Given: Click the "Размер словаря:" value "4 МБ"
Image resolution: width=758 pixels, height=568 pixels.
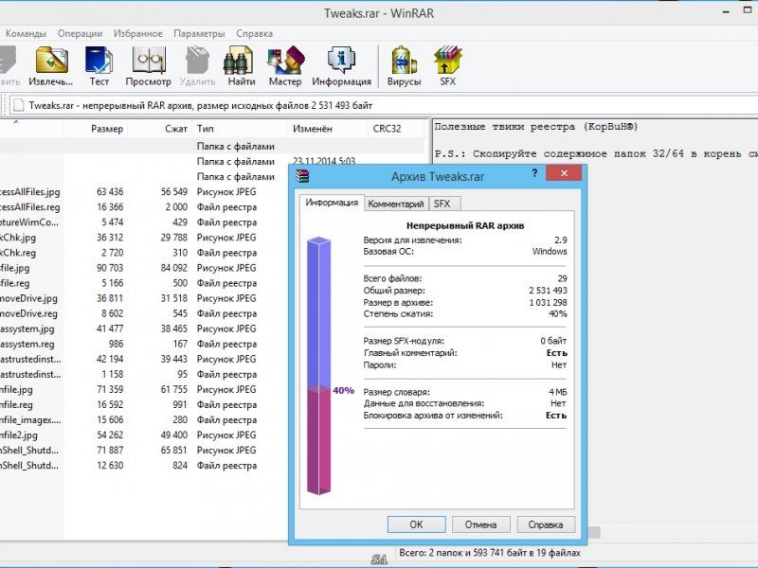Looking at the screenshot, I should tap(558, 392).
